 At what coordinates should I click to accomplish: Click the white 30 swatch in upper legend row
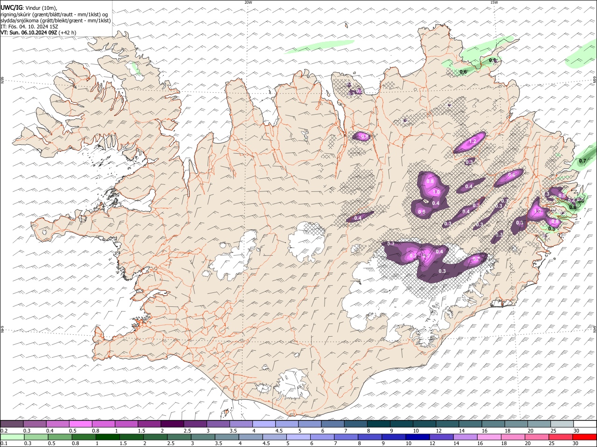585,424
